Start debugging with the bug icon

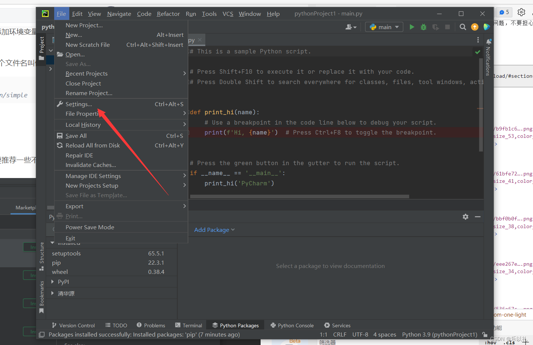coord(424,27)
